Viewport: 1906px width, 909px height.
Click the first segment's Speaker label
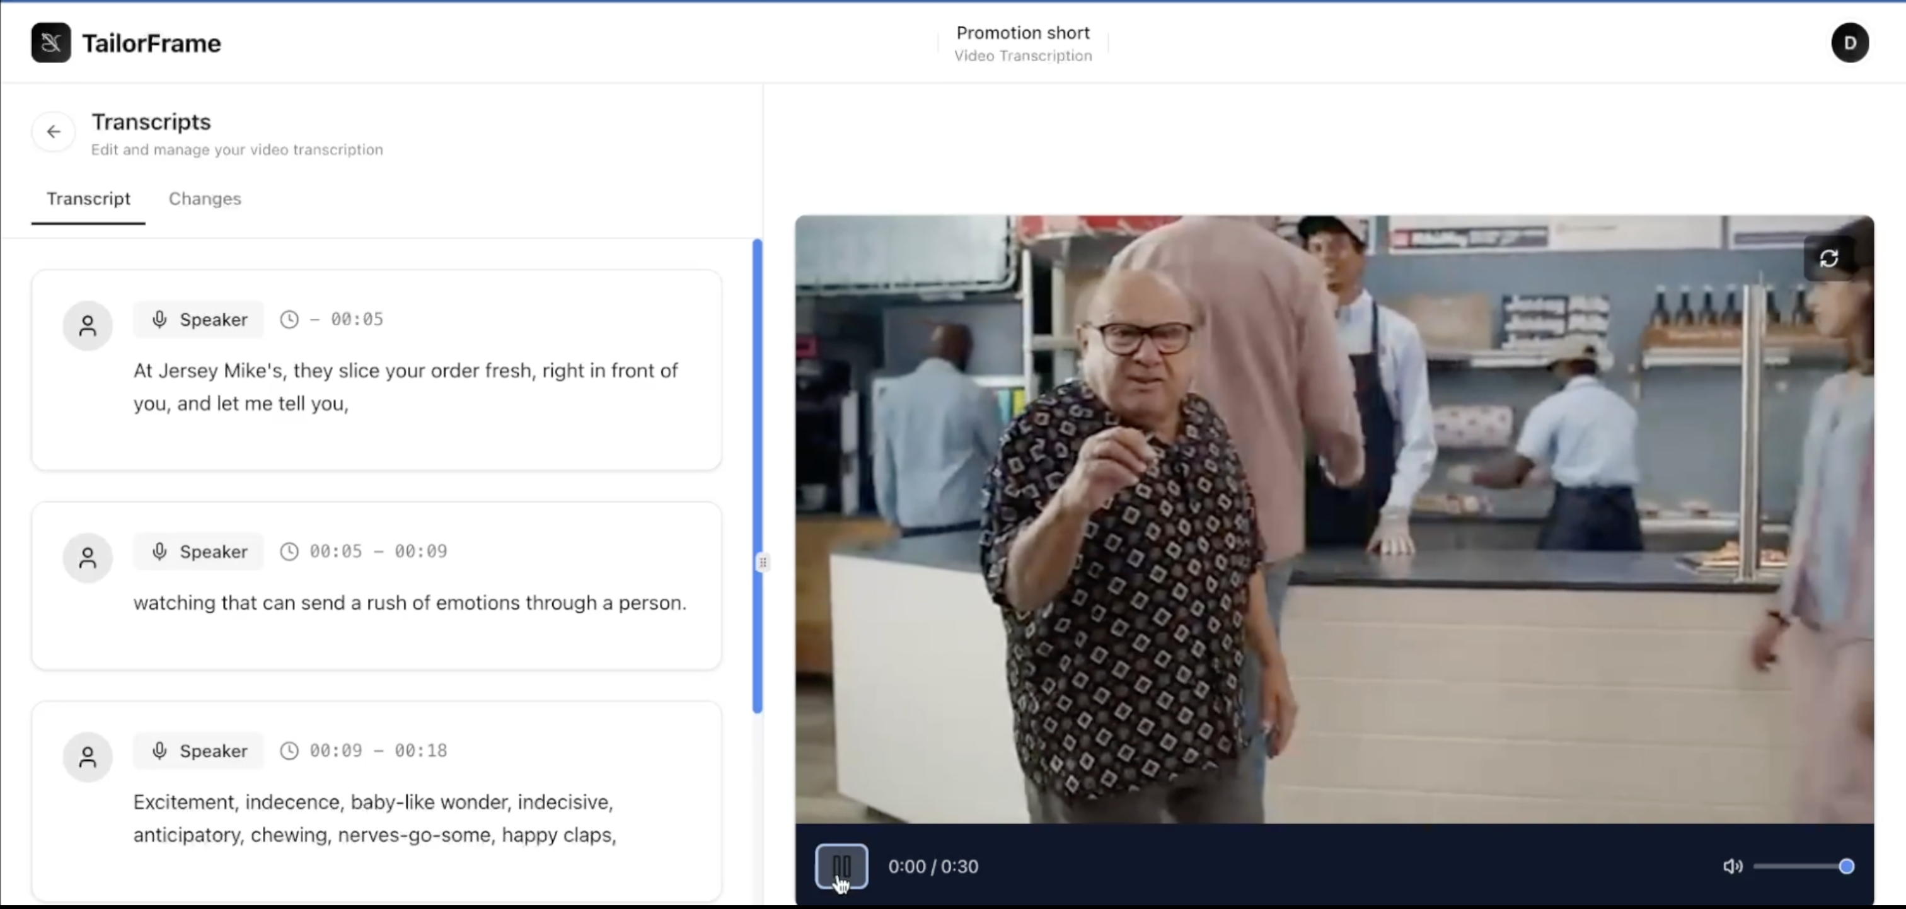(x=199, y=320)
